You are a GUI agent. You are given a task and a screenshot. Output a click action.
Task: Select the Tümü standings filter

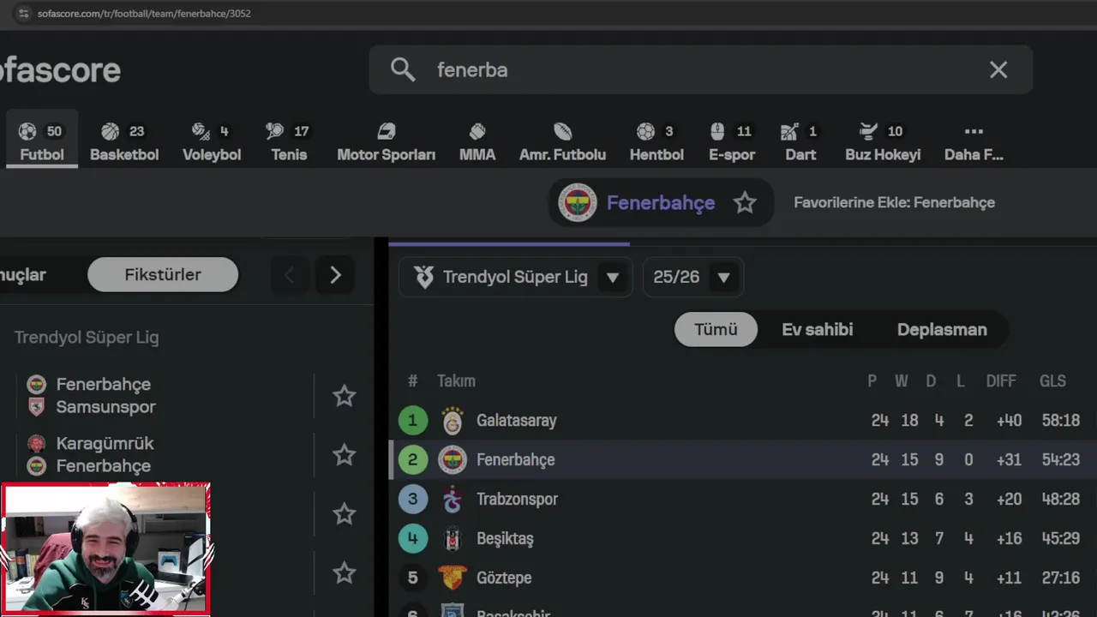pos(716,330)
